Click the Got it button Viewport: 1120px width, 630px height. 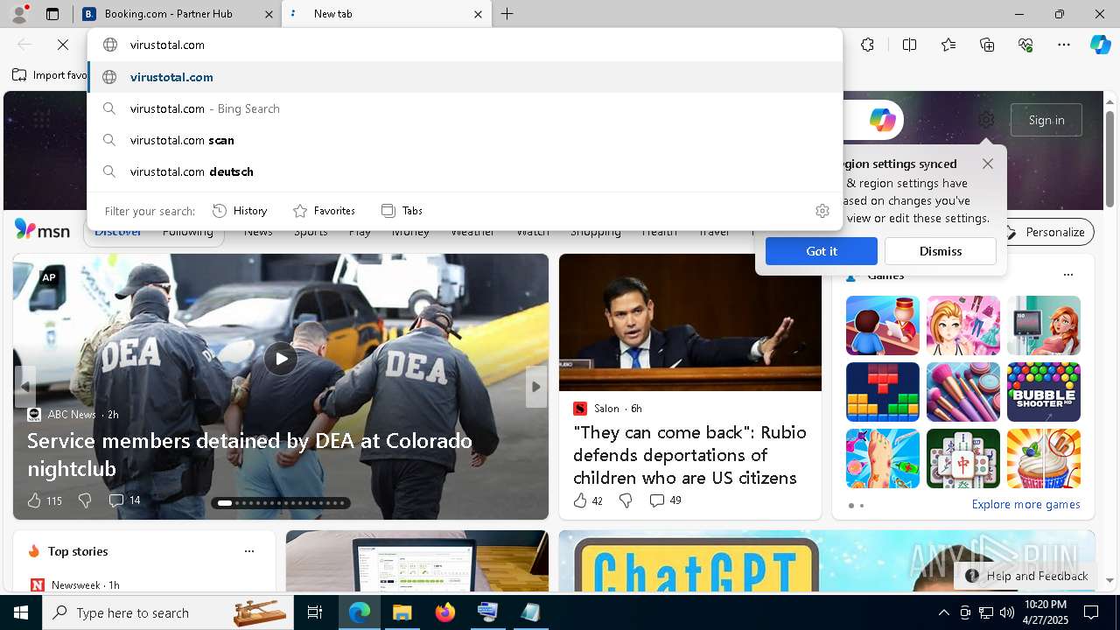click(x=822, y=251)
